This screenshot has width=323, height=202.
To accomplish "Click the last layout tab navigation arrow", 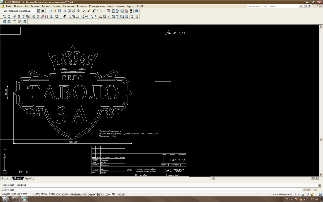I will tap(10, 178).
